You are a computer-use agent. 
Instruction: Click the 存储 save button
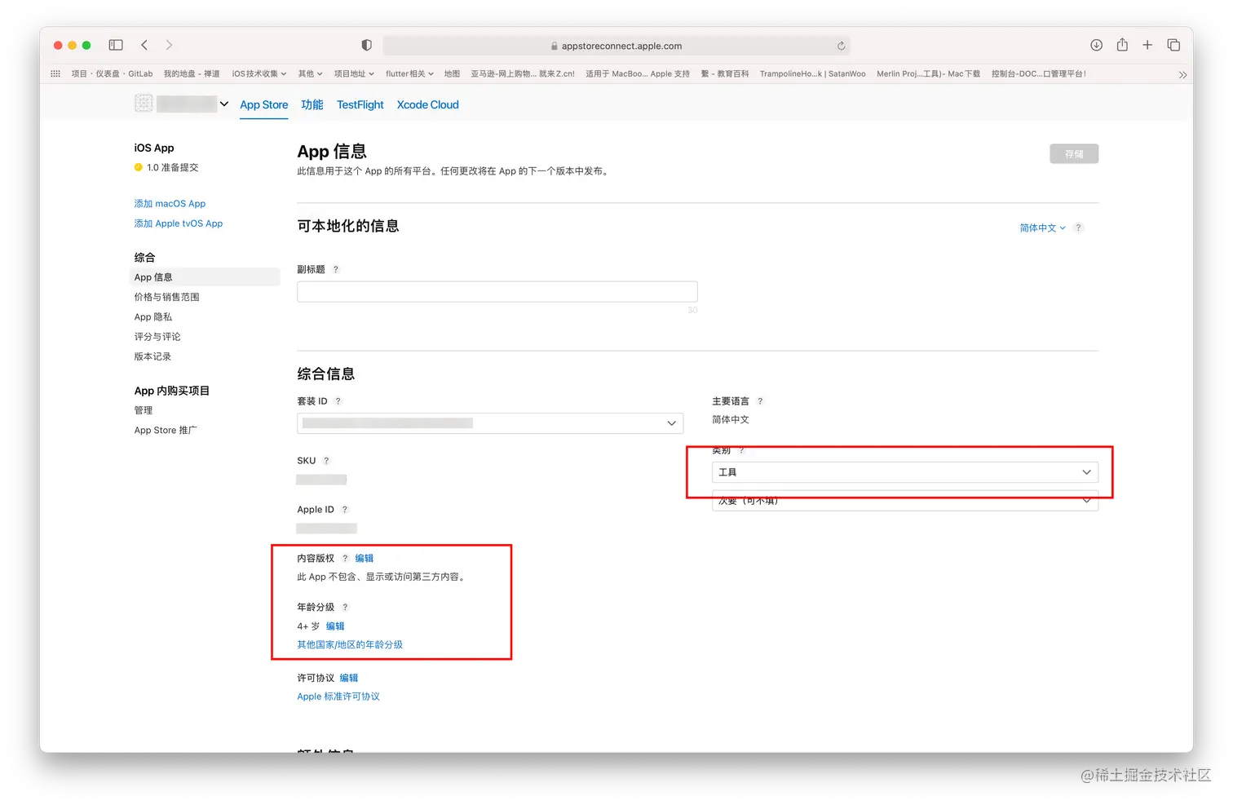pos(1074,153)
